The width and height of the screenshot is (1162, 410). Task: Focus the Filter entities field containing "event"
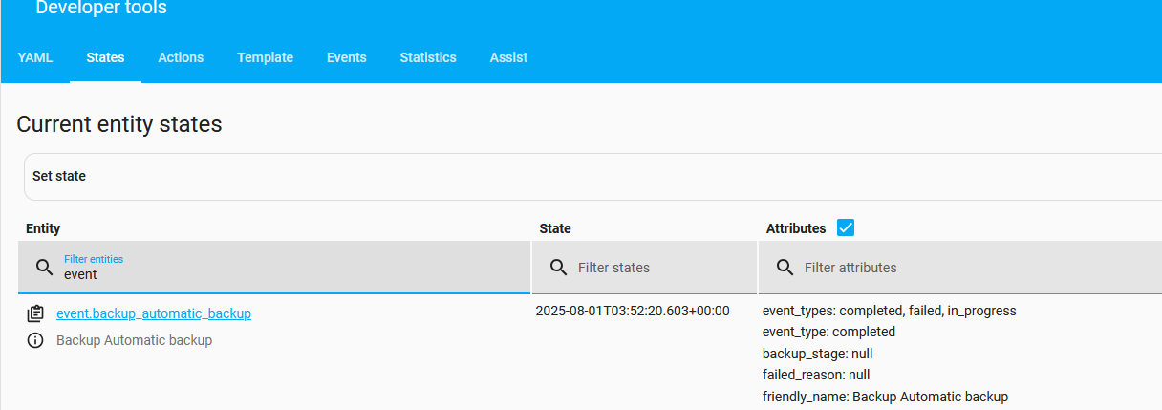(274, 268)
